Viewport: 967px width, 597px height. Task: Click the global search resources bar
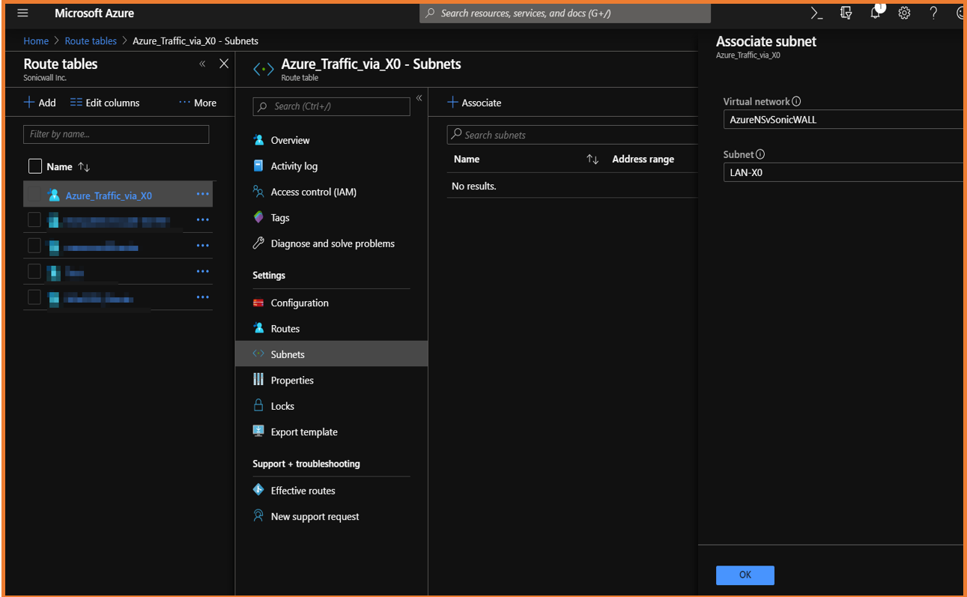(x=565, y=13)
